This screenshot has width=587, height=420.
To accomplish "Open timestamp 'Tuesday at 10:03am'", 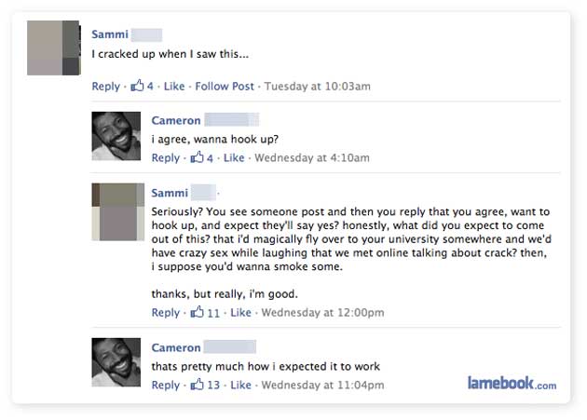I will click(x=318, y=87).
